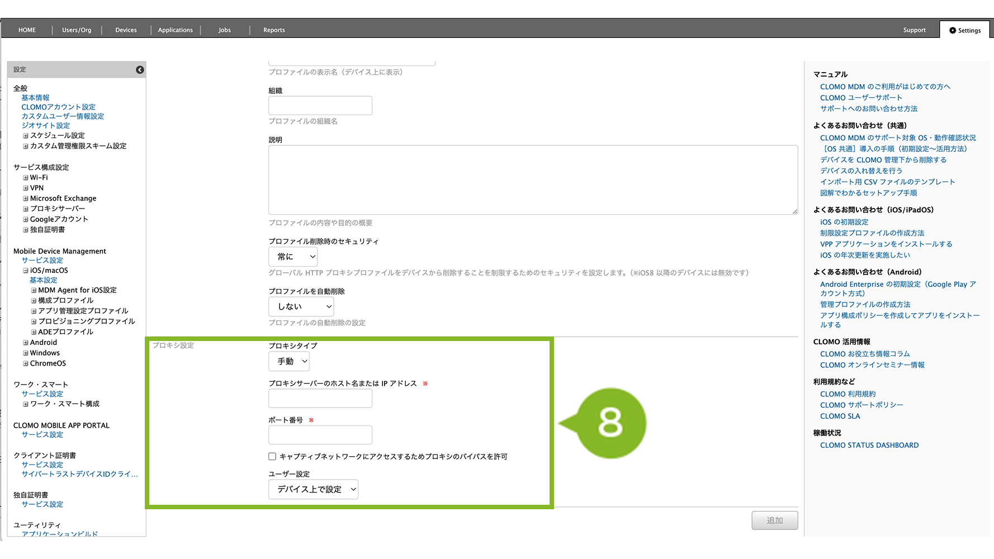This screenshot has width=994, height=559.
Task: Expand the Android plus icon
Action: [x=25, y=343]
